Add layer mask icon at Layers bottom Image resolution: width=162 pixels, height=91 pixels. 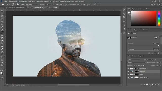pos(147,85)
